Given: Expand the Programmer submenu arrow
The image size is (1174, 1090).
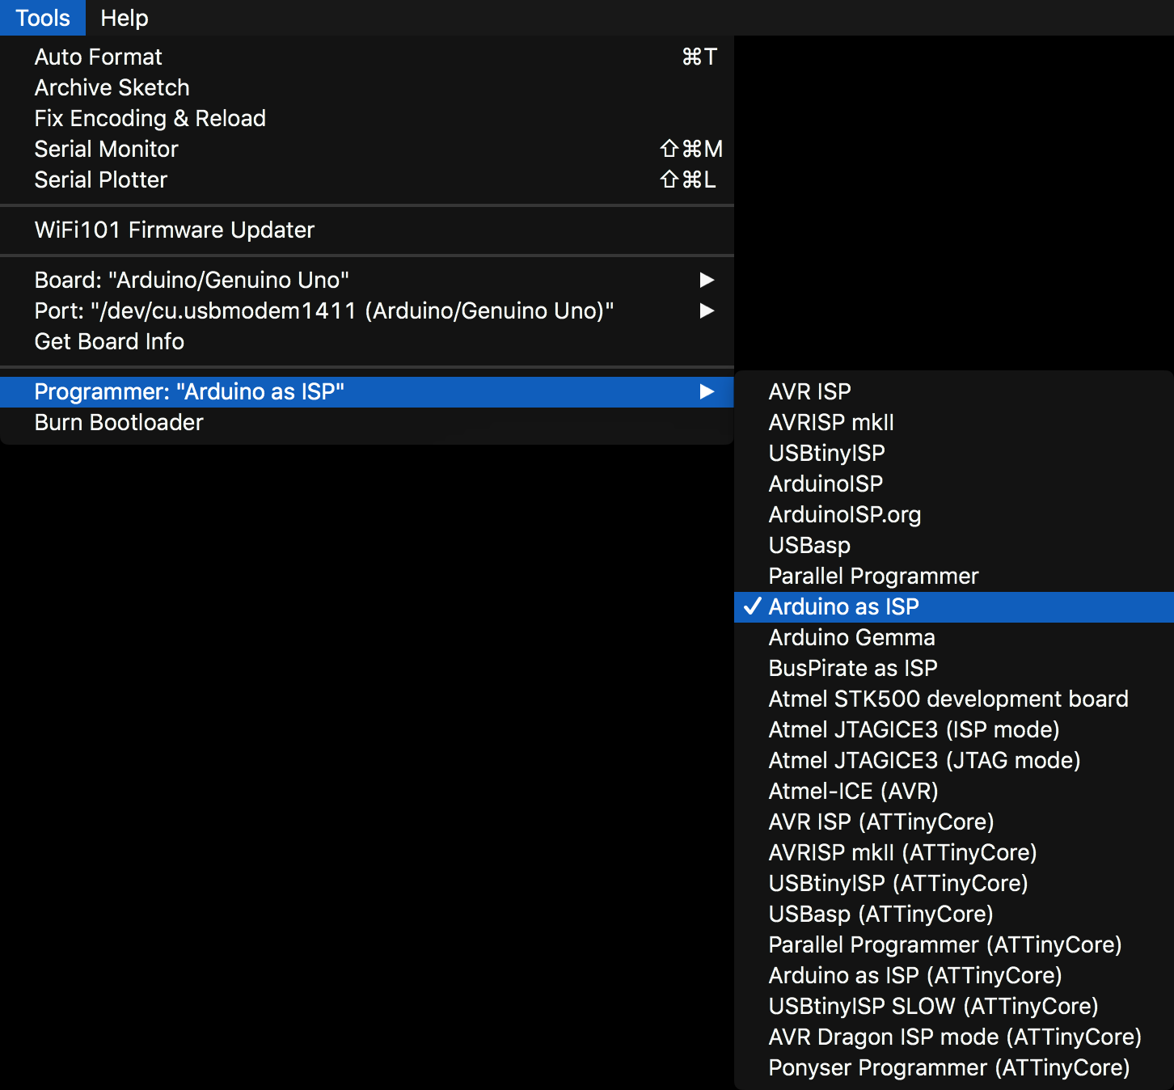Looking at the screenshot, I should click(706, 391).
